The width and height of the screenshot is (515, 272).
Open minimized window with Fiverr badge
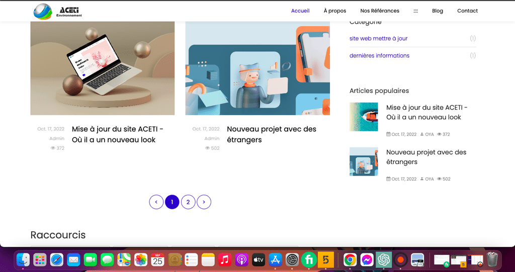pos(442,260)
